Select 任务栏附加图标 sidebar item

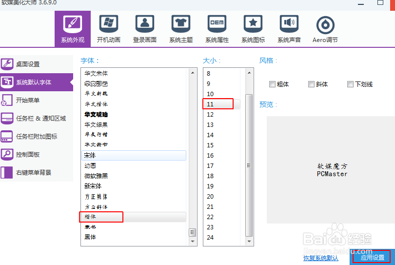[x=37, y=137]
